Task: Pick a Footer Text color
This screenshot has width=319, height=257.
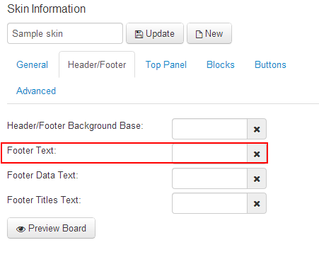Action: point(209,154)
